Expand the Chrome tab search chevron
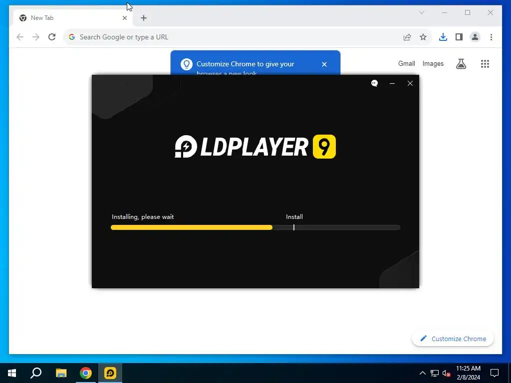The image size is (511, 383). coord(421,12)
